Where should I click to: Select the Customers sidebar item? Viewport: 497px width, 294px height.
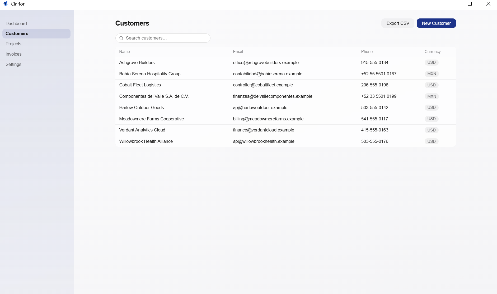click(36, 33)
